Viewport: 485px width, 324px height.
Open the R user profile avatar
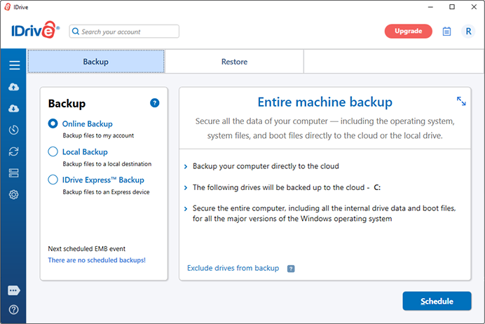(468, 32)
